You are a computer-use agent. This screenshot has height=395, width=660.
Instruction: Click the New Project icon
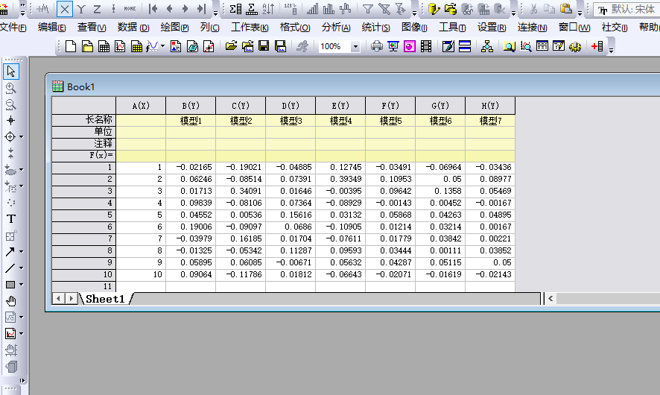(72, 46)
